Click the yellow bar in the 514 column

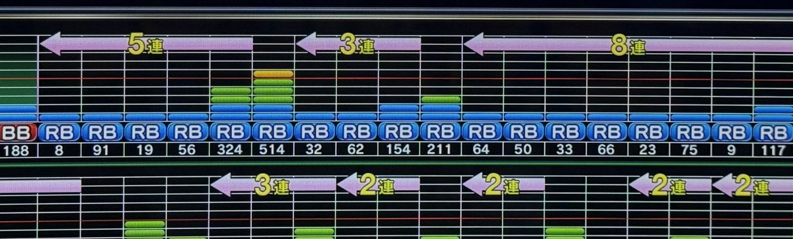click(273, 74)
